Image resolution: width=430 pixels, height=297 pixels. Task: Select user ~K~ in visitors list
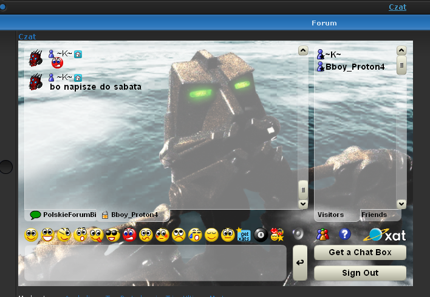pyautogui.click(x=329, y=55)
